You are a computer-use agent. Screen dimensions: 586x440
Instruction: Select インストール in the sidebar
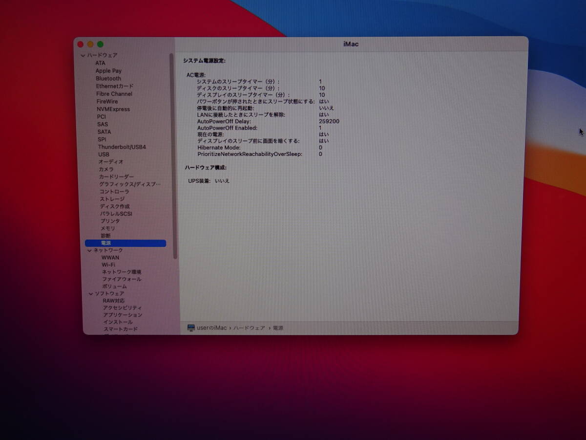118,322
